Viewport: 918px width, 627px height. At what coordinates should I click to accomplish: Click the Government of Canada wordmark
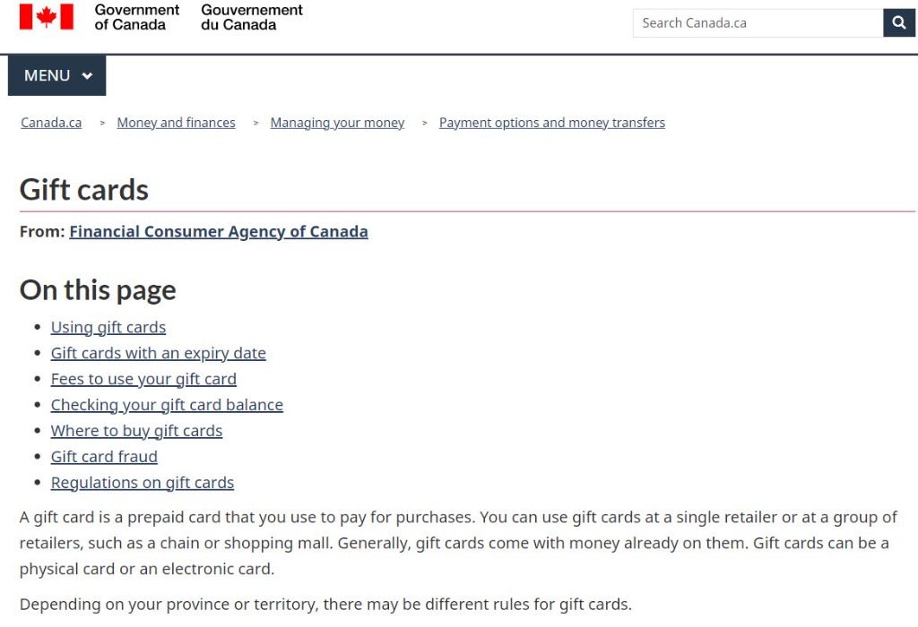coord(137,17)
